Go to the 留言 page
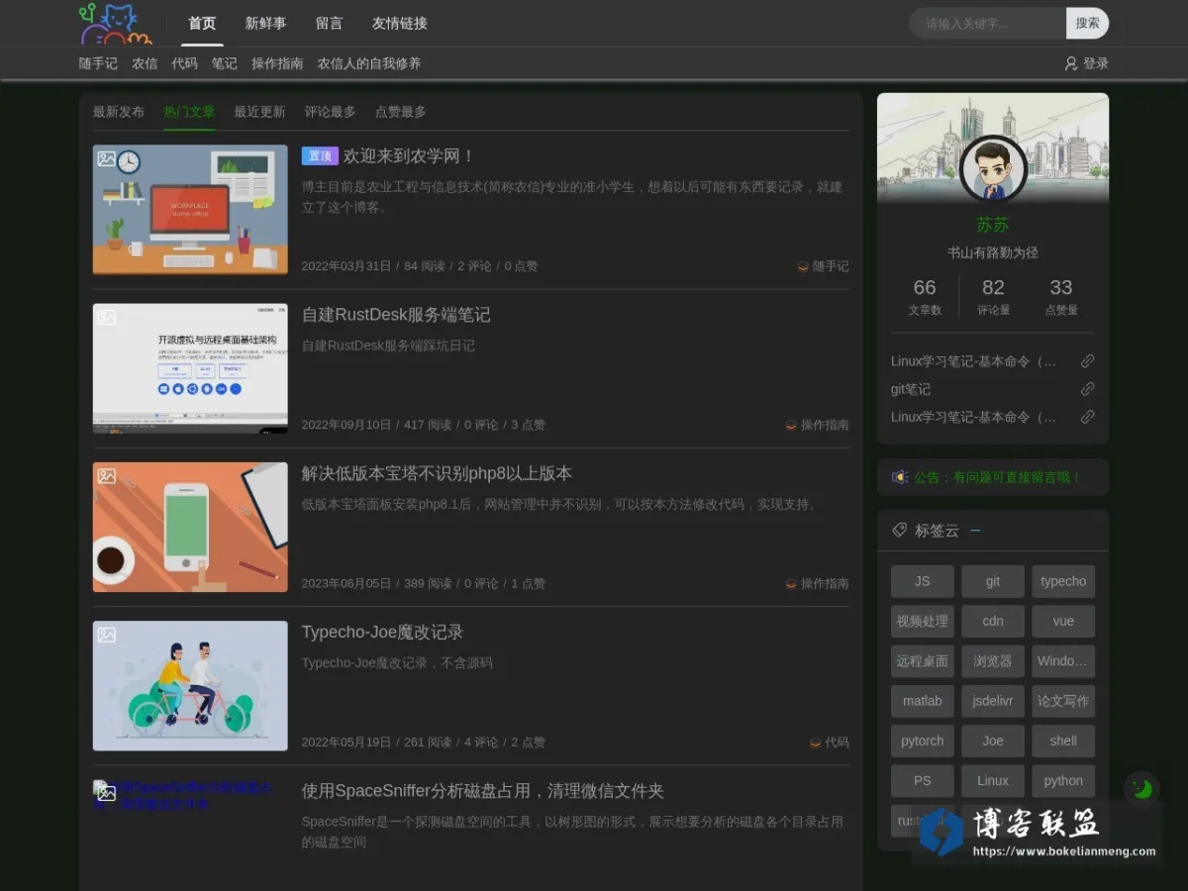Image resolution: width=1188 pixels, height=891 pixels. tap(329, 24)
